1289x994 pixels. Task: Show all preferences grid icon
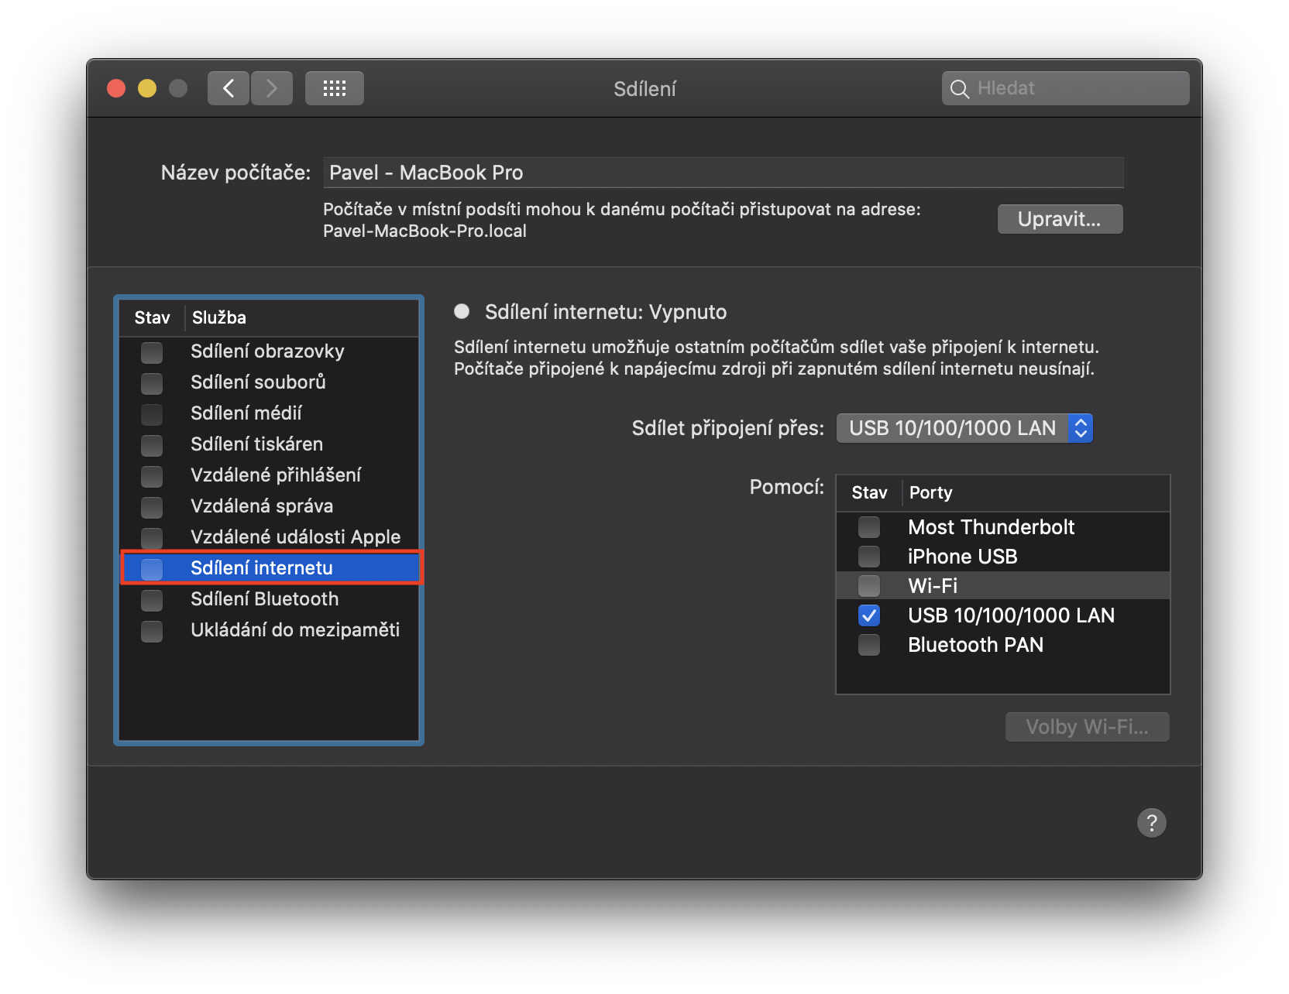(x=334, y=88)
